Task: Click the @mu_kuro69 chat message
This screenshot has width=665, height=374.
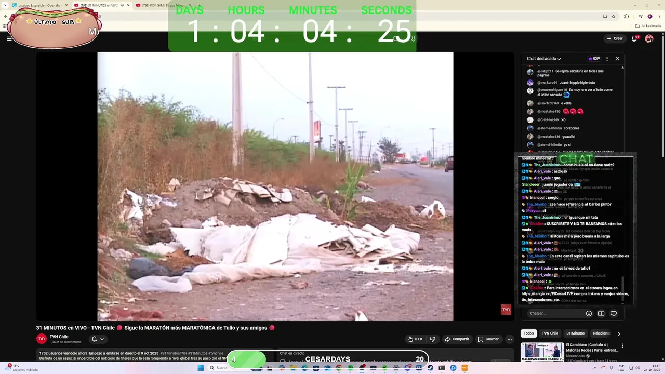Action: pos(562,83)
